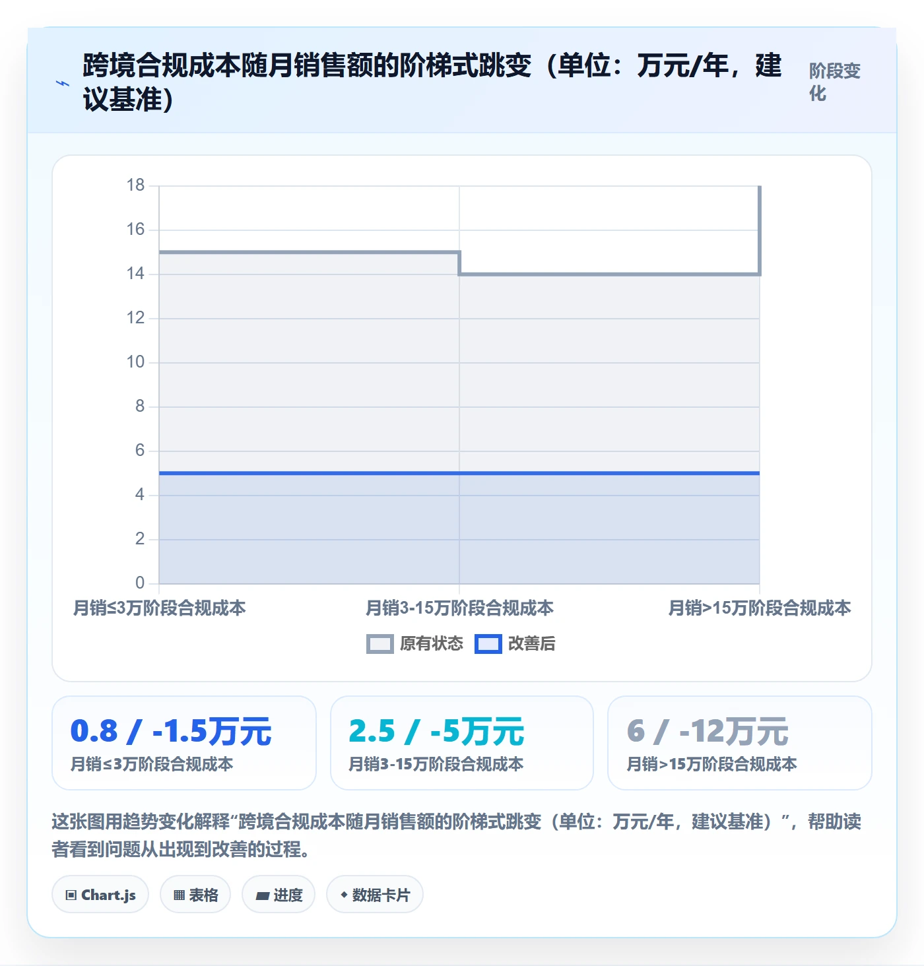Toggle the 改善后 legend entry
This screenshot has width=924, height=966.
coord(515,644)
